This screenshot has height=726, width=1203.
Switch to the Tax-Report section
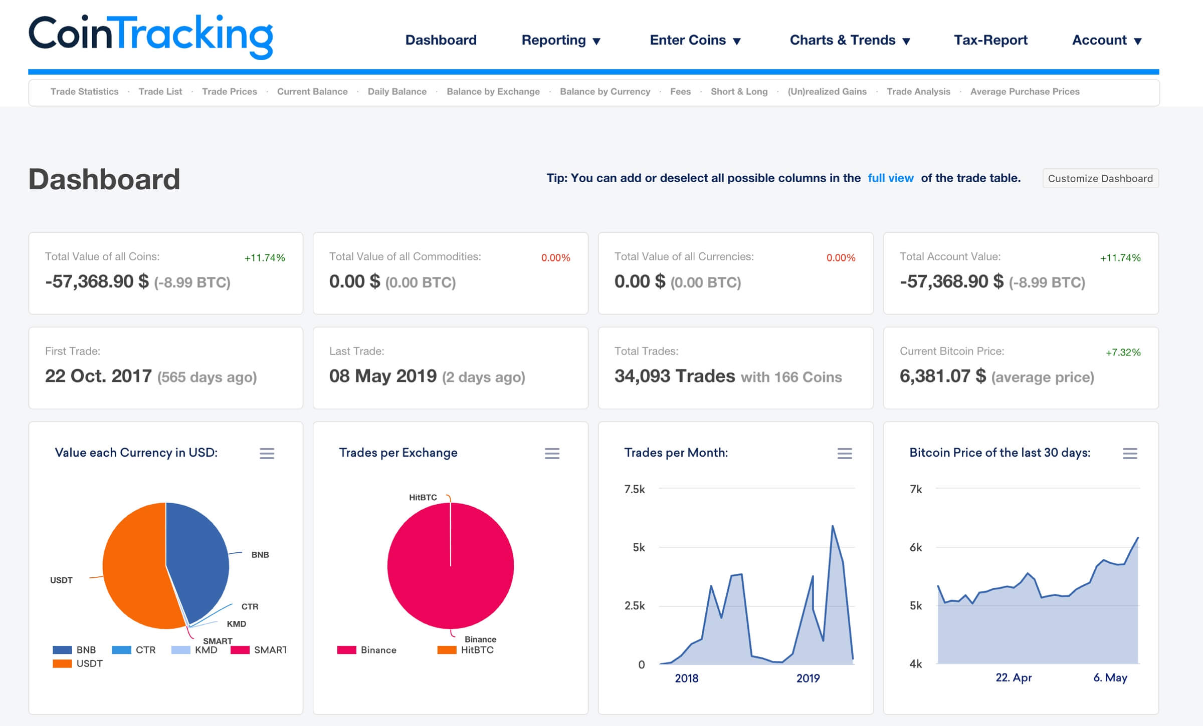coord(990,40)
